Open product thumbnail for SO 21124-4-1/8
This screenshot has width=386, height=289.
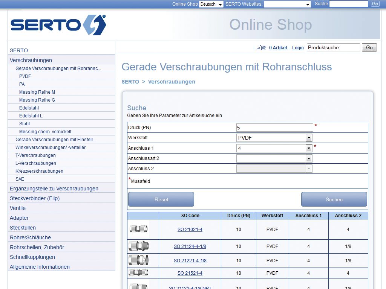point(139,246)
